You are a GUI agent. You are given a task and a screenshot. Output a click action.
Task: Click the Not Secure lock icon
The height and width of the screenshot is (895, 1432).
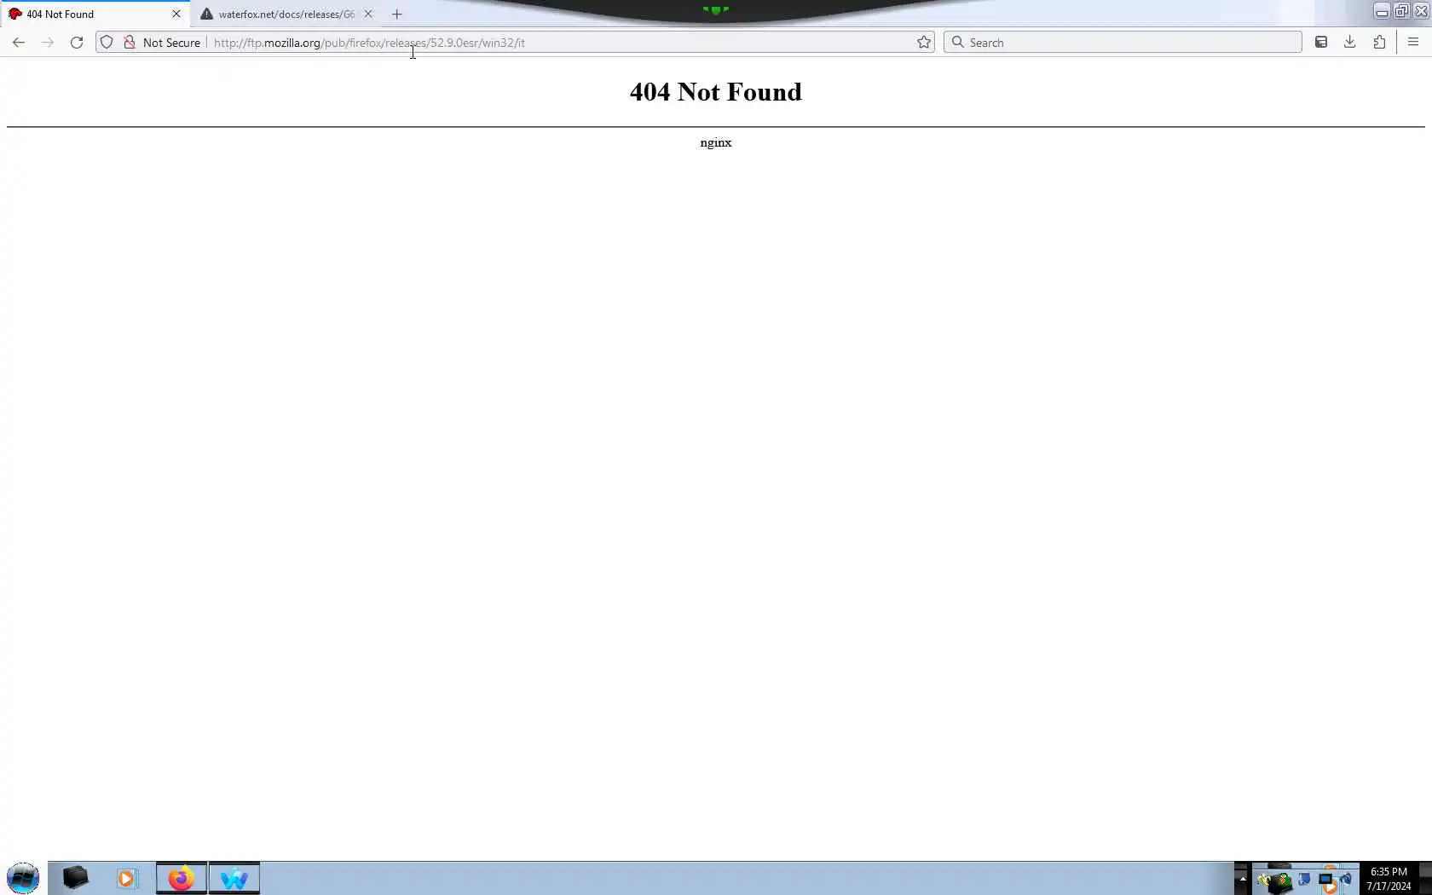pos(130,43)
